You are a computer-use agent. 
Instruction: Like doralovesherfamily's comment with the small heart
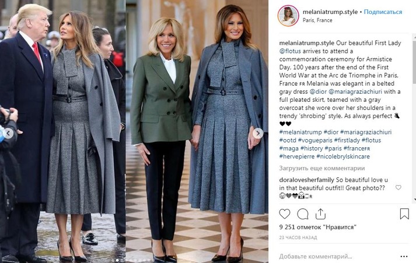click(398, 187)
